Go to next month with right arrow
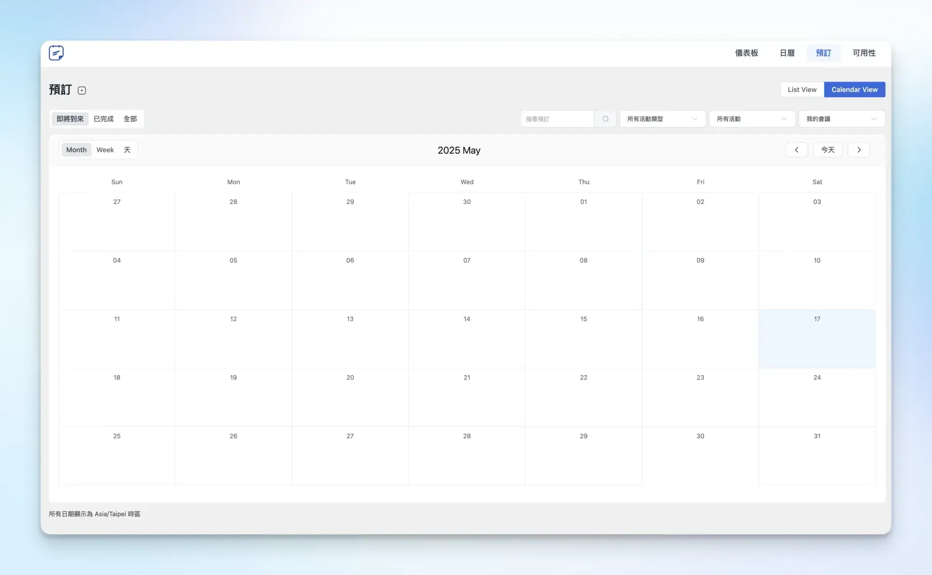 point(859,150)
